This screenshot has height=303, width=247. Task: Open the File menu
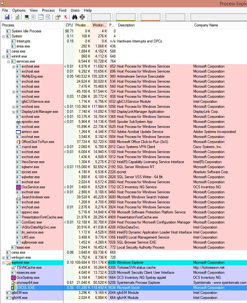click(5, 10)
